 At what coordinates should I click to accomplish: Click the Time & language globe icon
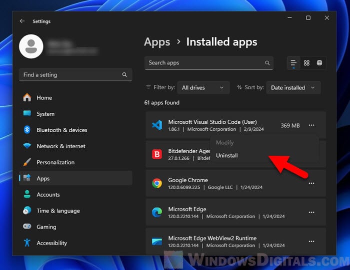click(x=27, y=210)
